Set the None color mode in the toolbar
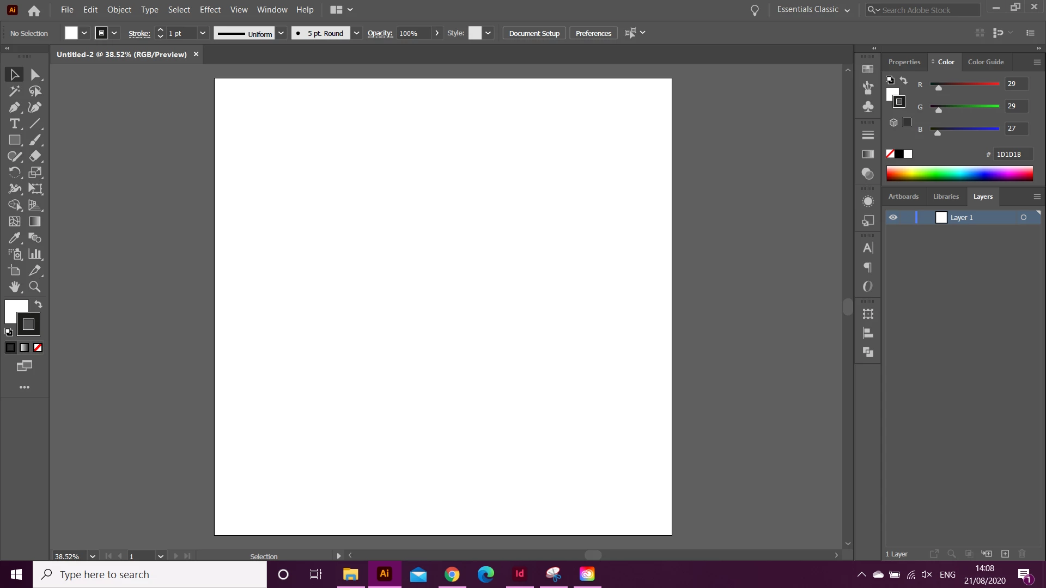The height and width of the screenshot is (588, 1046). coord(38,348)
